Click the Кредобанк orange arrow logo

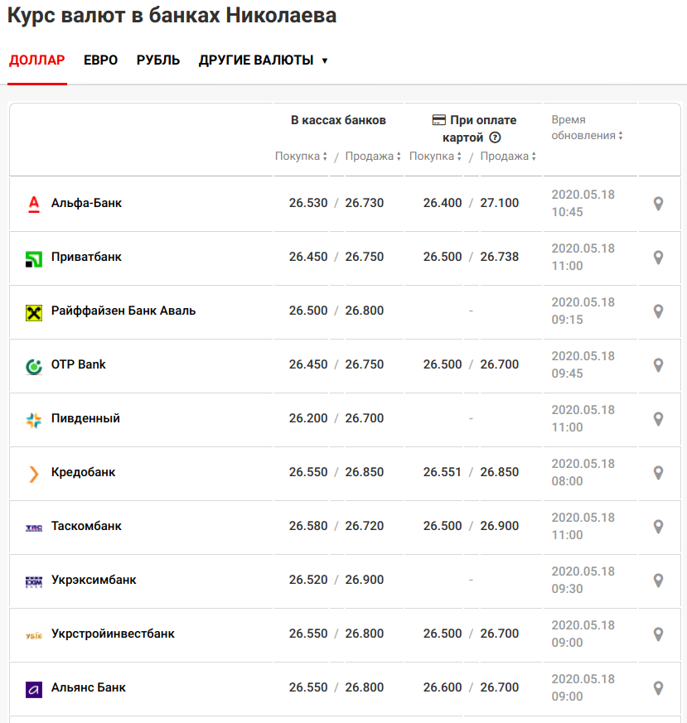click(34, 474)
